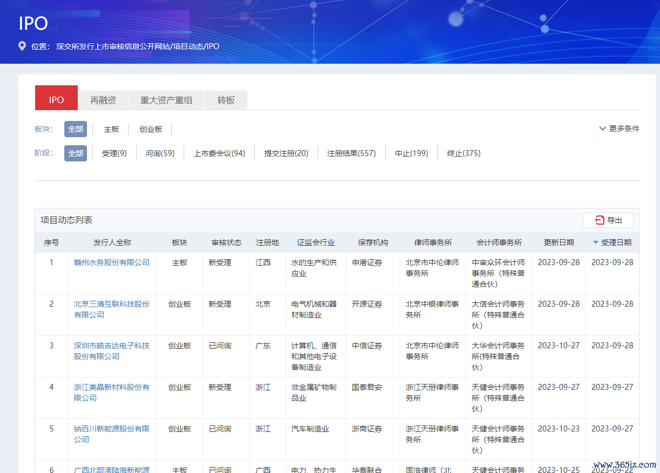The width and height of the screenshot is (660, 473).
Task: Click the 审核状态 column header
Action: pyautogui.click(x=227, y=243)
